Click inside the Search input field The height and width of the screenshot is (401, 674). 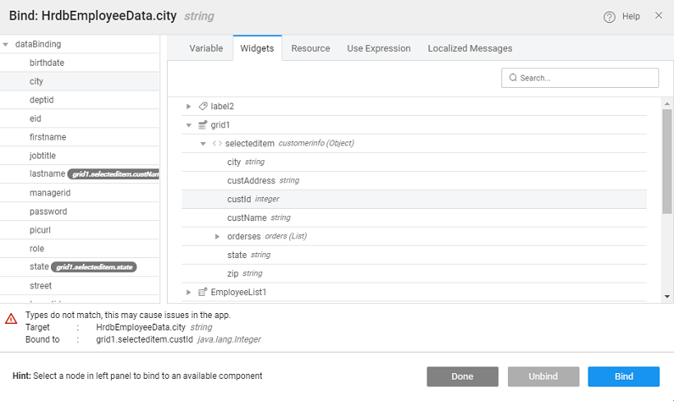click(585, 78)
